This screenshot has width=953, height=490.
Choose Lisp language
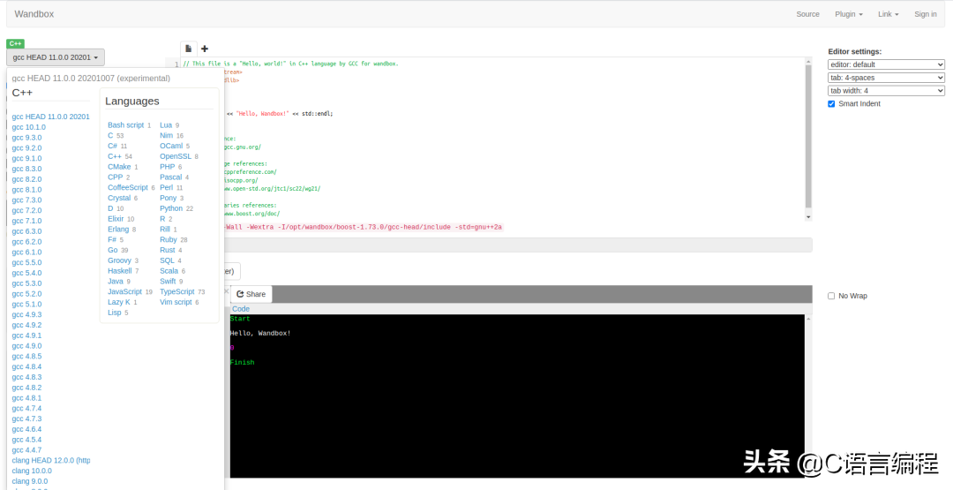tap(114, 313)
